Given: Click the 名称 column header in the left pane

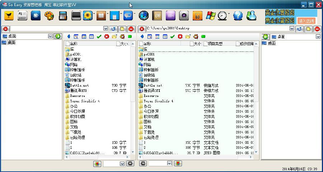Looking at the screenshot, I should tap(90, 44).
